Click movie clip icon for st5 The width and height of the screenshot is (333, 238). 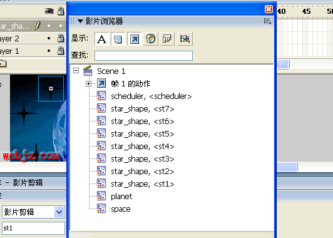point(101,133)
